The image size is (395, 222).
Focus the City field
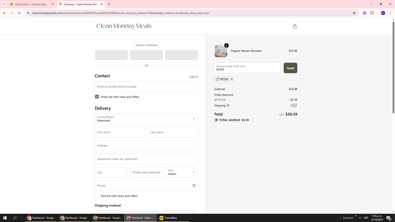tap(111, 172)
